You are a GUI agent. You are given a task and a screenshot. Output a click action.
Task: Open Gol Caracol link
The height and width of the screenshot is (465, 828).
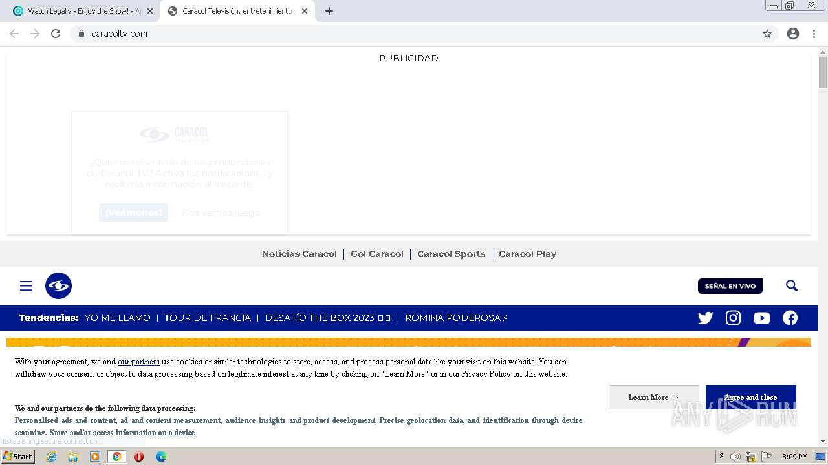coord(376,254)
